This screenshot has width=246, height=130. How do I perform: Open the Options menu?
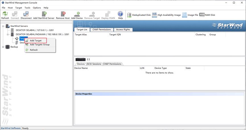click(37, 8)
